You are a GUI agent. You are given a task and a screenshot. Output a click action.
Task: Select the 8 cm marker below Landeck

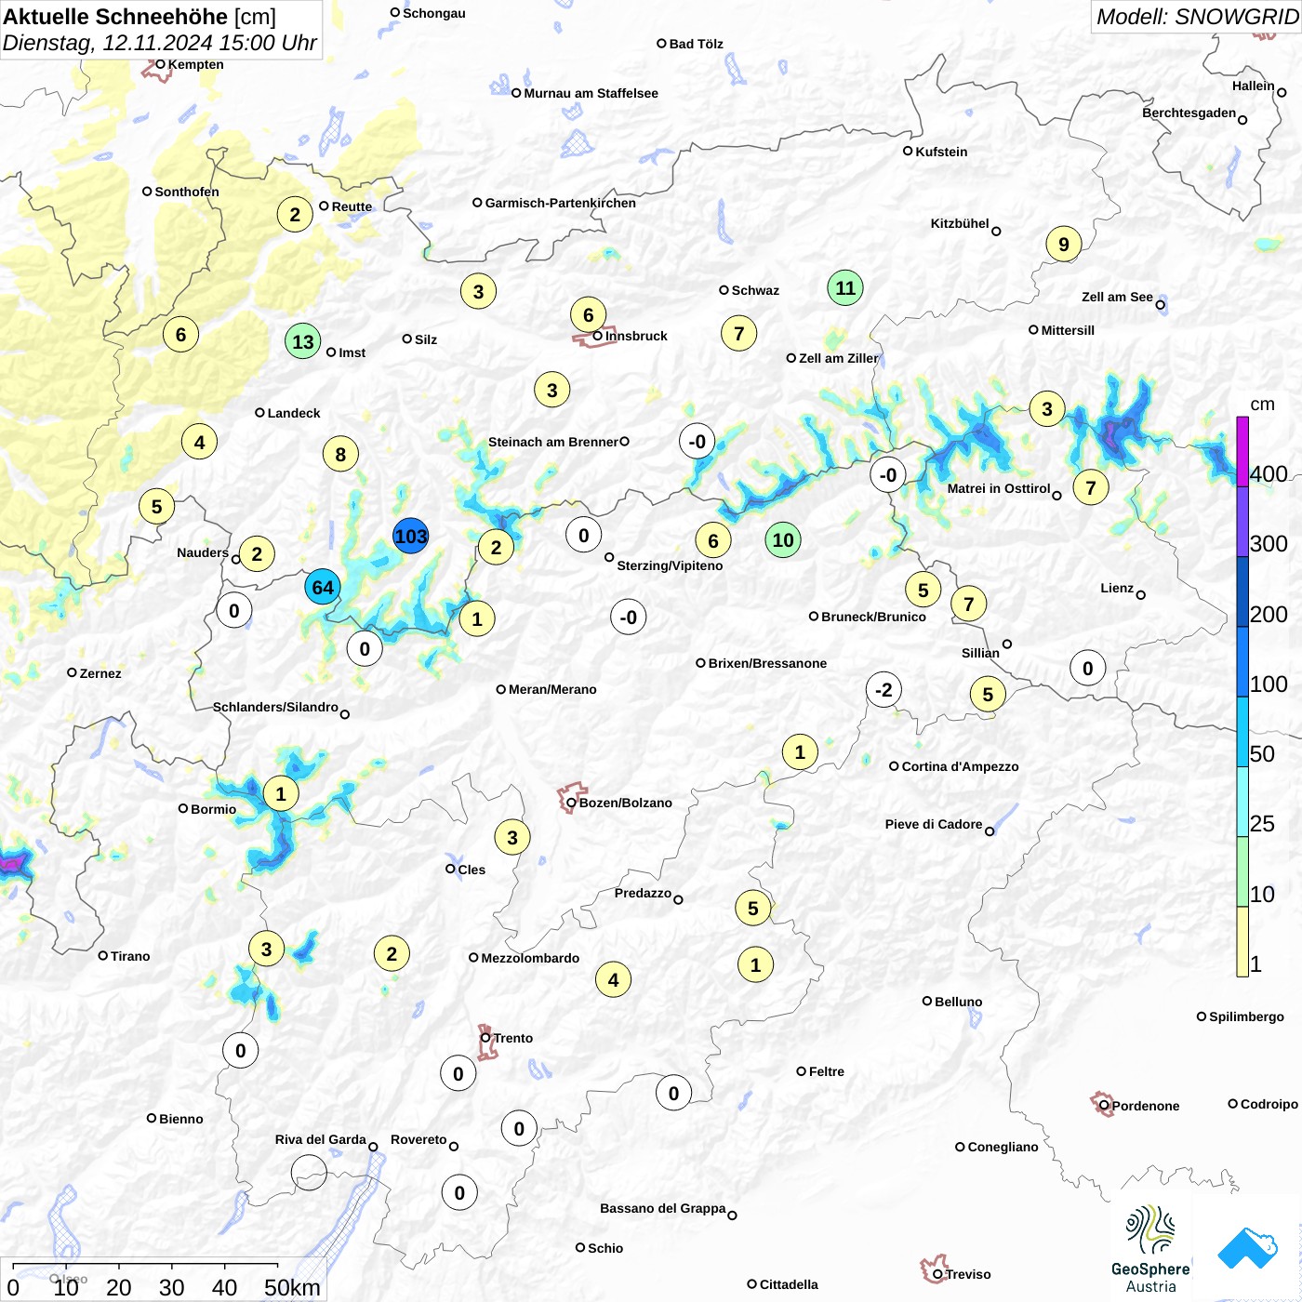coord(340,455)
